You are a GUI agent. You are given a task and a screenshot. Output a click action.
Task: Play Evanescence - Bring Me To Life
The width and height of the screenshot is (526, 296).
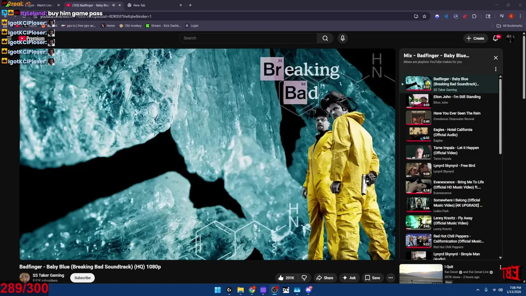pos(450,187)
